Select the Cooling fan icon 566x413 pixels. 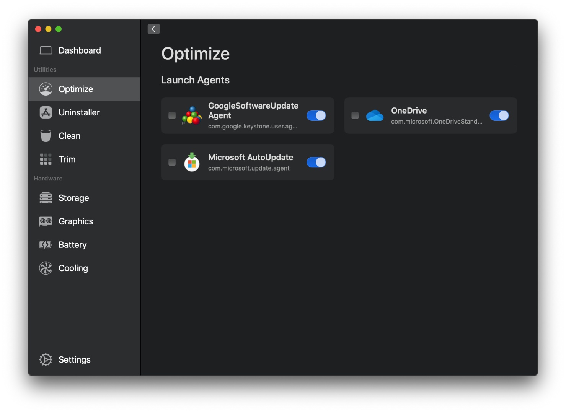(46, 268)
